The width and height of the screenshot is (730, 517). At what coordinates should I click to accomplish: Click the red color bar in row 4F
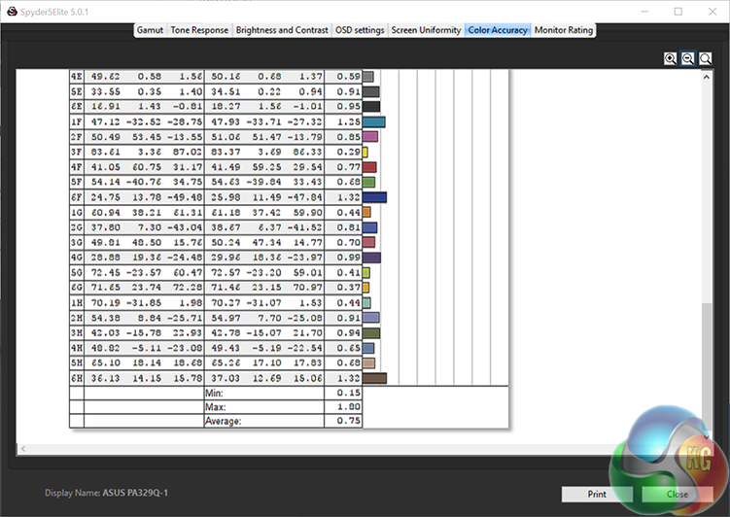point(369,167)
